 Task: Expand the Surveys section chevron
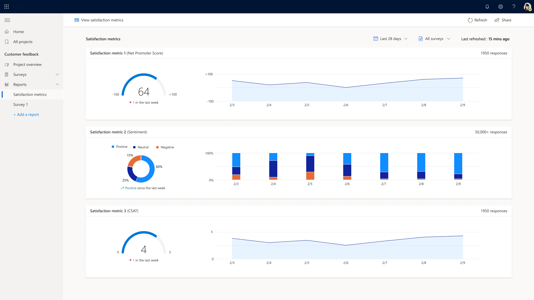click(57, 74)
